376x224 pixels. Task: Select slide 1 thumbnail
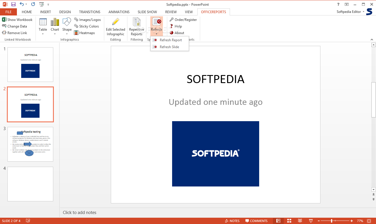click(x=30, y=64)
